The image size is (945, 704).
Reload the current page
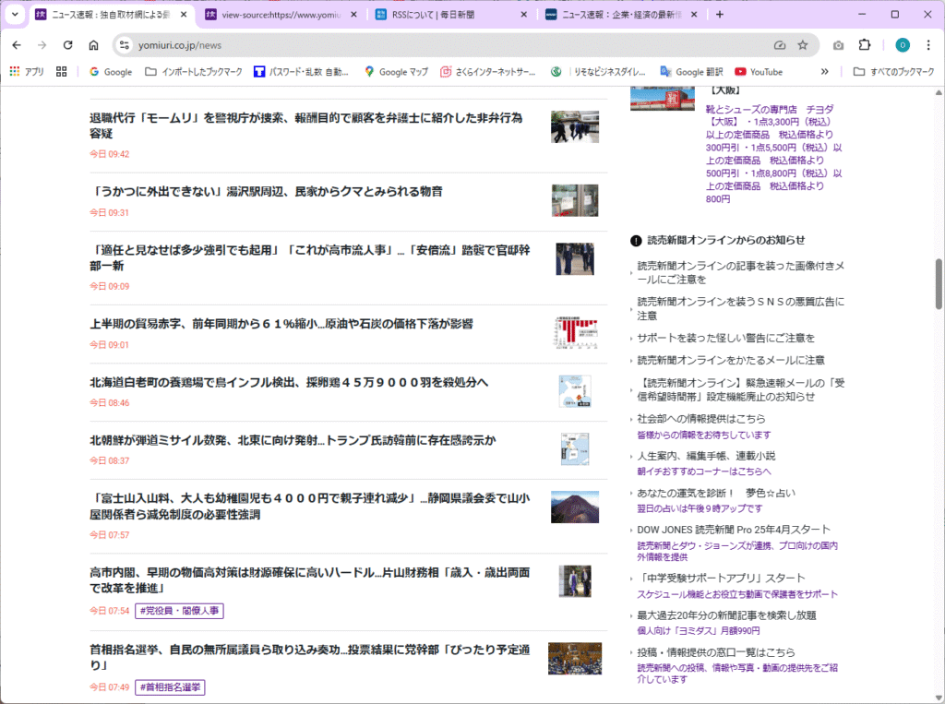(67, 45)
